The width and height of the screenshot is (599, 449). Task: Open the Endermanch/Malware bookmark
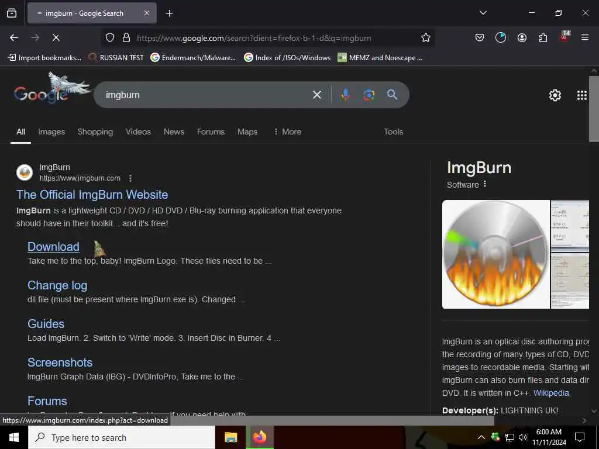click(x=193, y=58)
